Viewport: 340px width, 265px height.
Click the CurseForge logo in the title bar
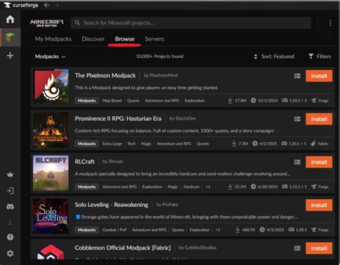tap(22, 5)
